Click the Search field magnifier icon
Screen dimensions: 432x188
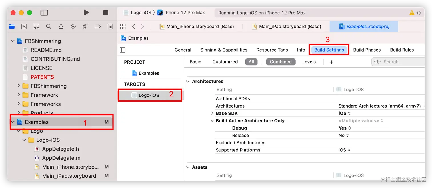[377, 62]
